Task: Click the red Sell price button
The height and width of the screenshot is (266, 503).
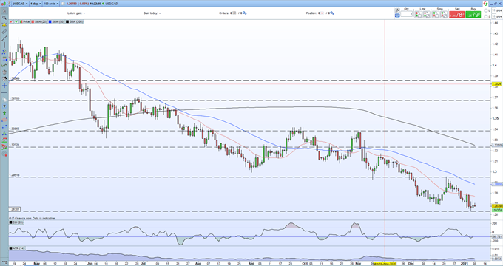Action: coord(456,15)
